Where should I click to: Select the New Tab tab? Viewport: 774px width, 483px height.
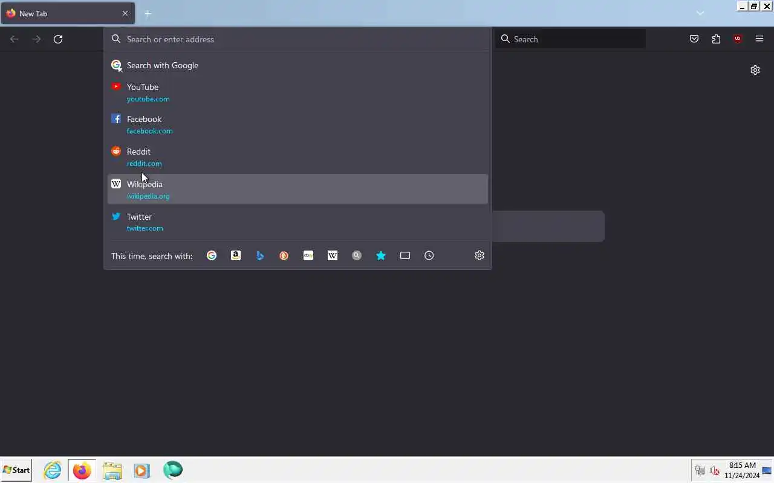click(x=68, y=13)
